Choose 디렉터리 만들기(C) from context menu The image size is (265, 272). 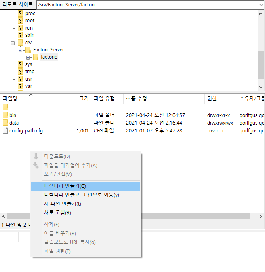click(x=86, y=186)
